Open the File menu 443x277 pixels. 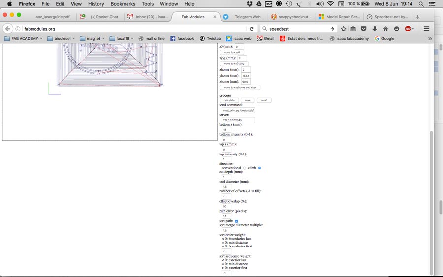pyautogui.click(x=45, y=4)
